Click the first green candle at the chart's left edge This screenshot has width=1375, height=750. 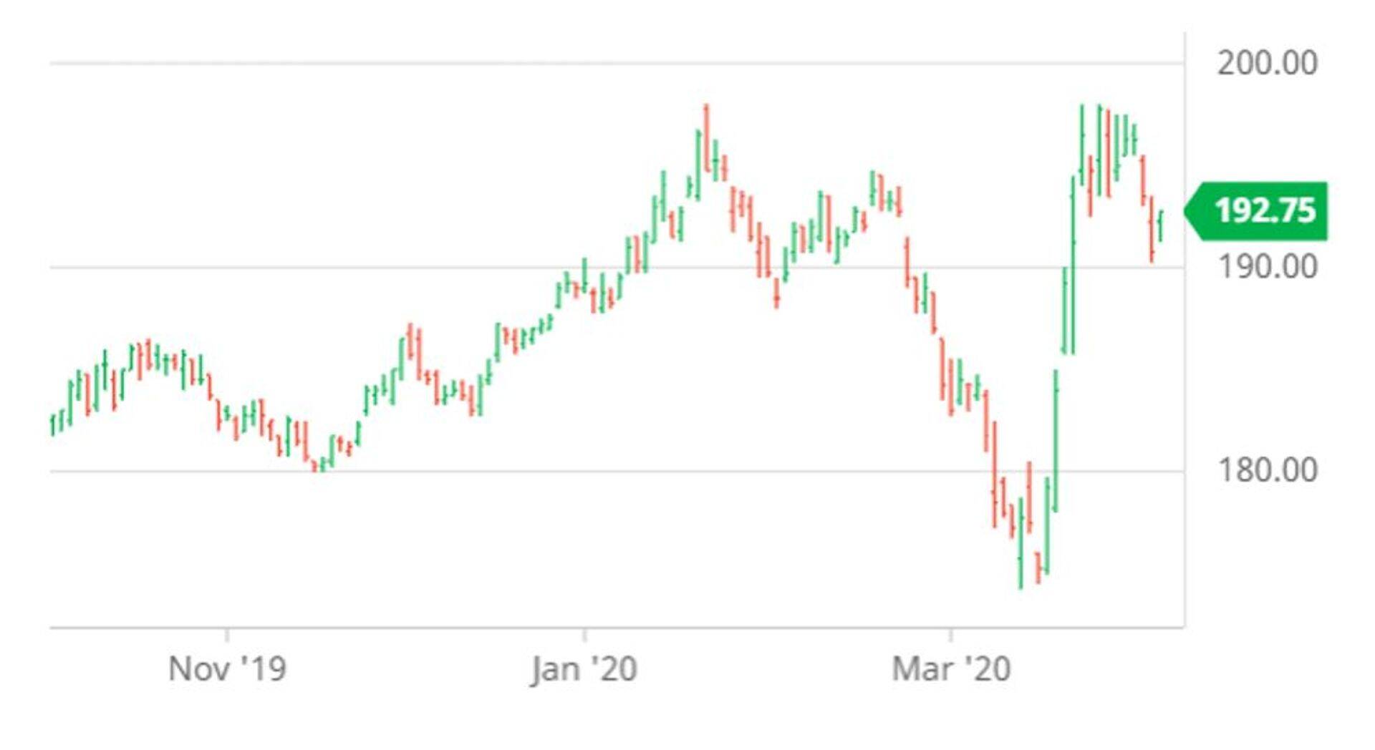[52, 425]
